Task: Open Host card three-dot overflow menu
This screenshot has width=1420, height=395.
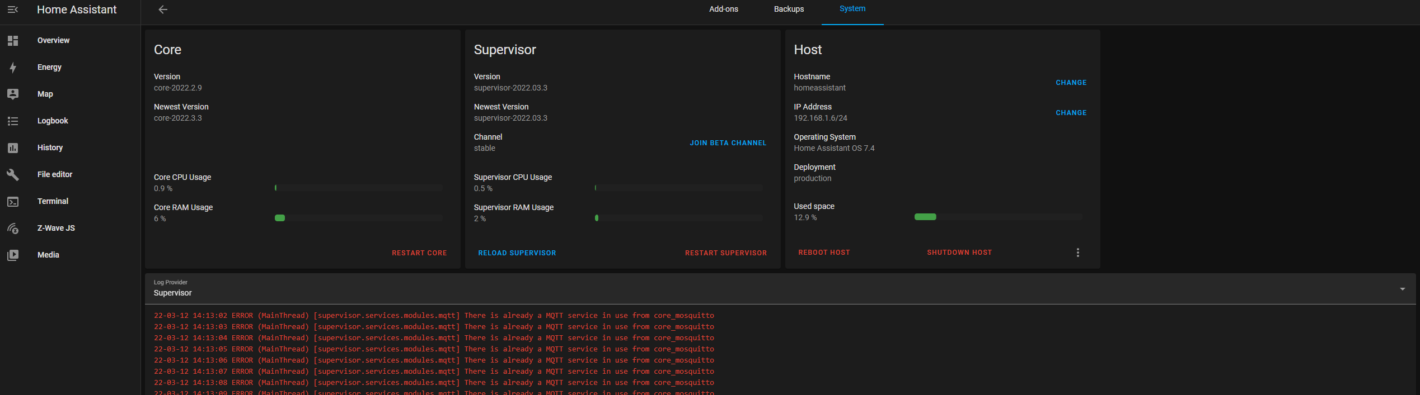Action: coord(1077,253)
